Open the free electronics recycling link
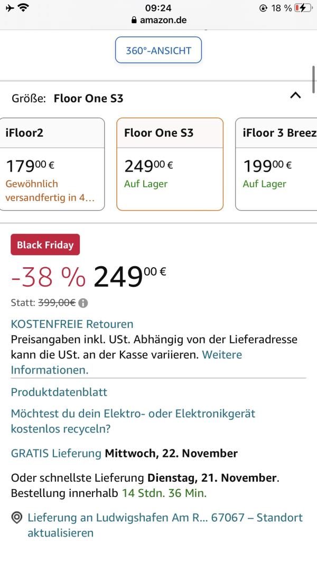 [x=133, y=421]
